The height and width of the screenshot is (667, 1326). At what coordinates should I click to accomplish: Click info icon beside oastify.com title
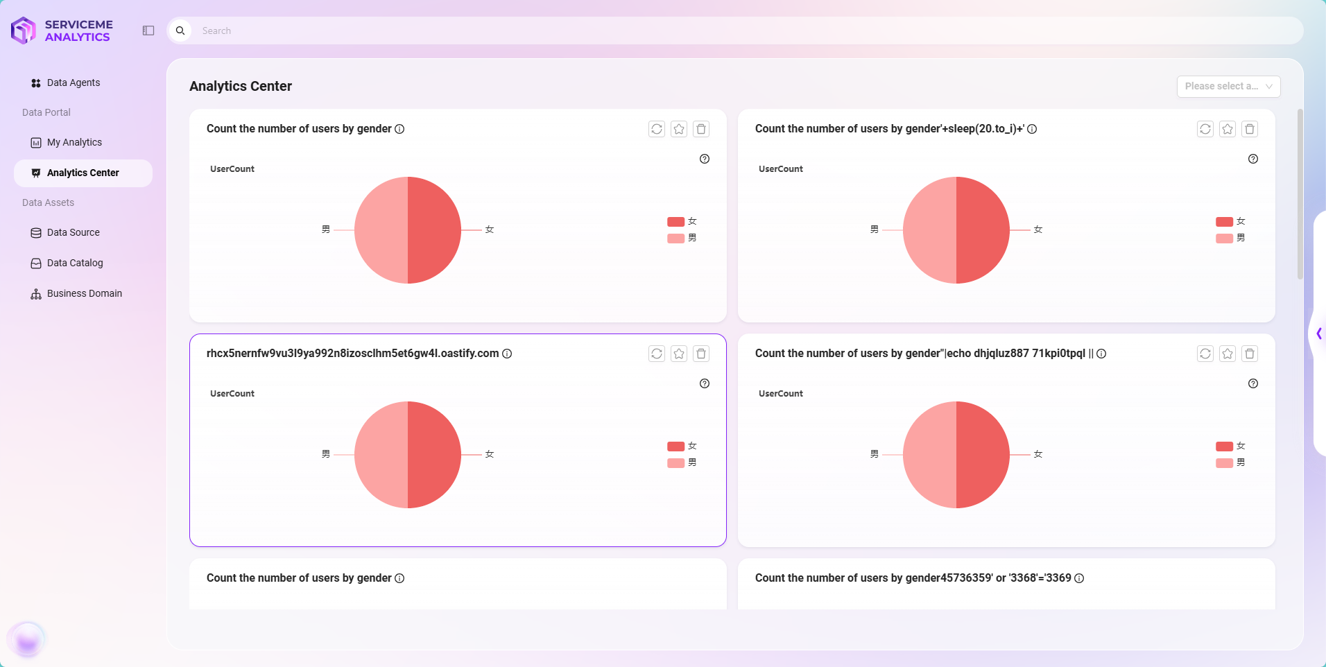507,354
